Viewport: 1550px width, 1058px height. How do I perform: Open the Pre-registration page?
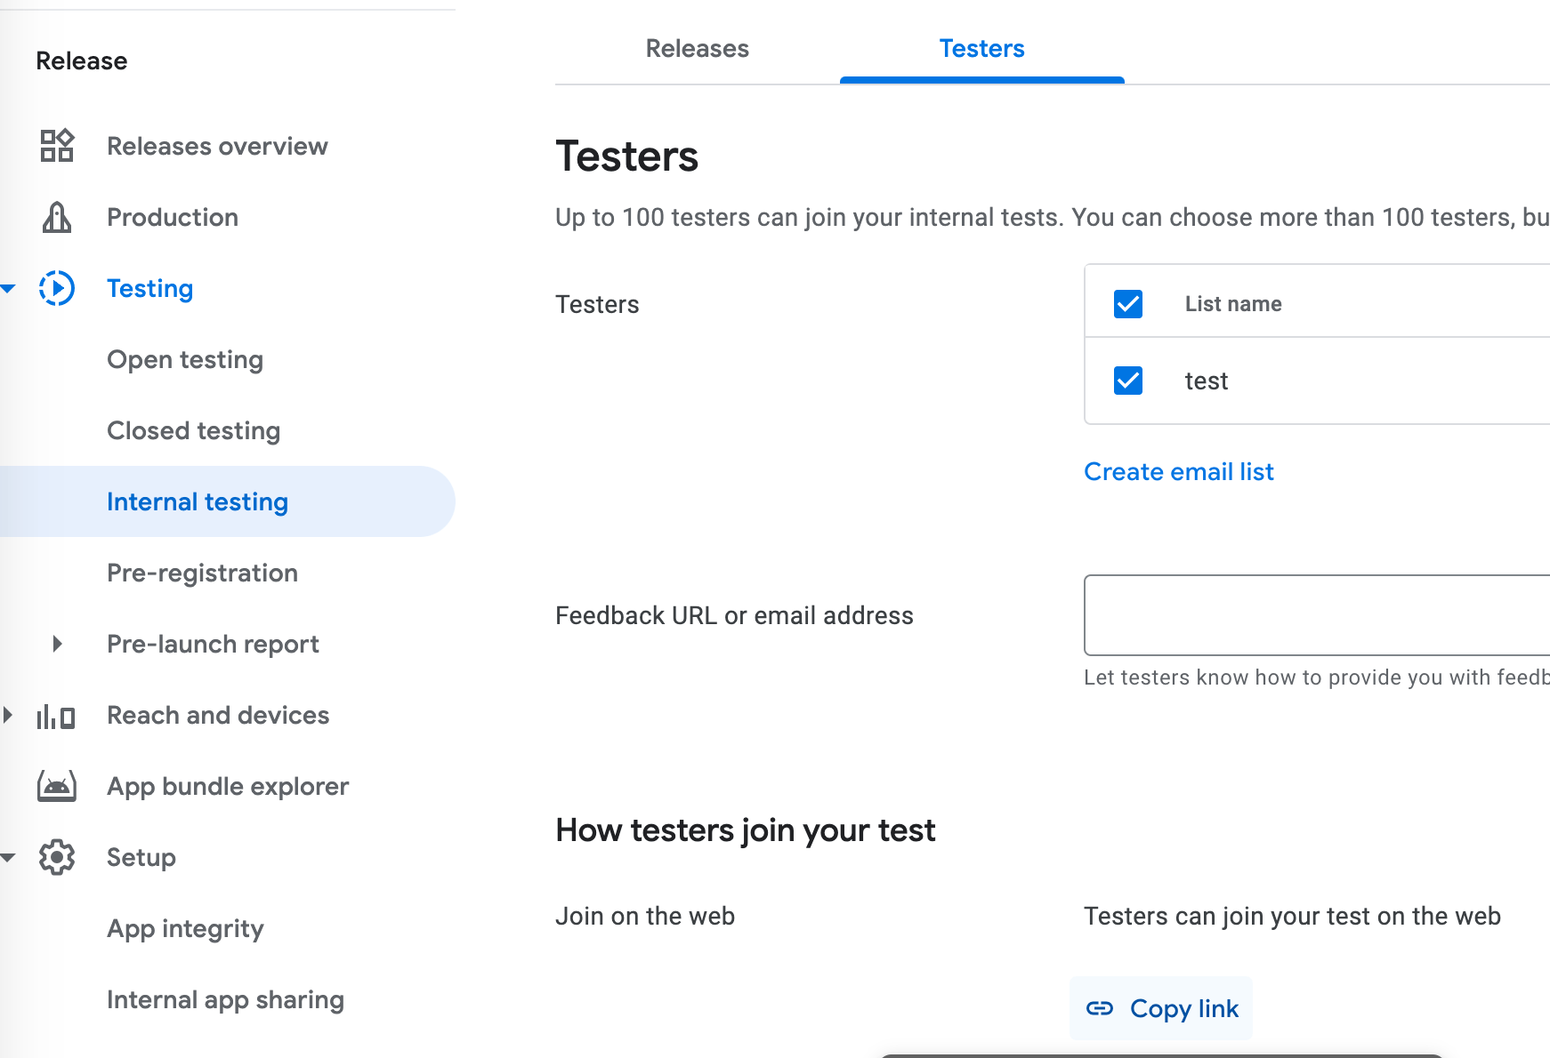(x=202, y=573)
